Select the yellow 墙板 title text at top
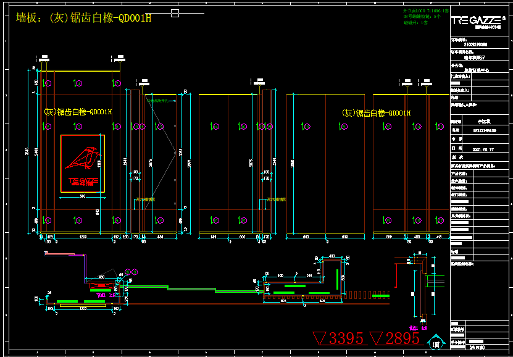The image size is (513, 357). tap(84, 18)
